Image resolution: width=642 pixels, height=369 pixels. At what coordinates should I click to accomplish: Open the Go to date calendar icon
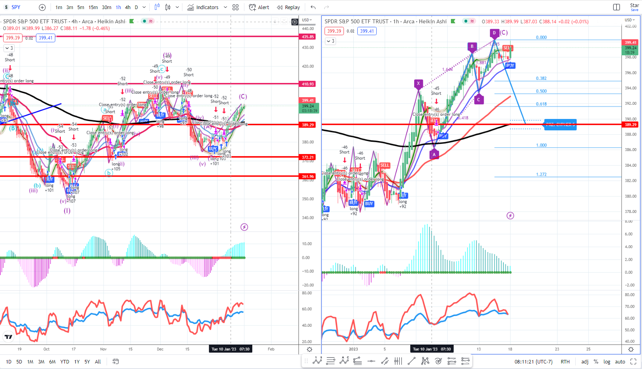pyautogui.click(x=116, y=361)
